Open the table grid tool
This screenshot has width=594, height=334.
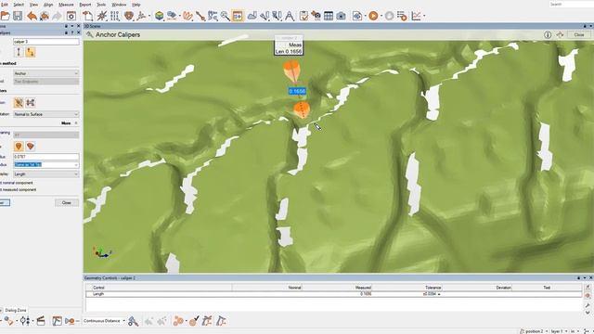[329, 16]
